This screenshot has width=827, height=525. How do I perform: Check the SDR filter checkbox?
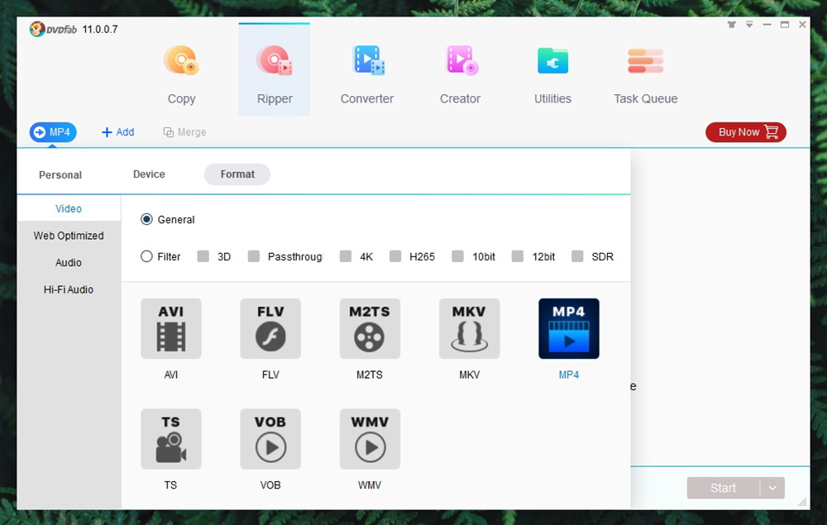(577, 256)
